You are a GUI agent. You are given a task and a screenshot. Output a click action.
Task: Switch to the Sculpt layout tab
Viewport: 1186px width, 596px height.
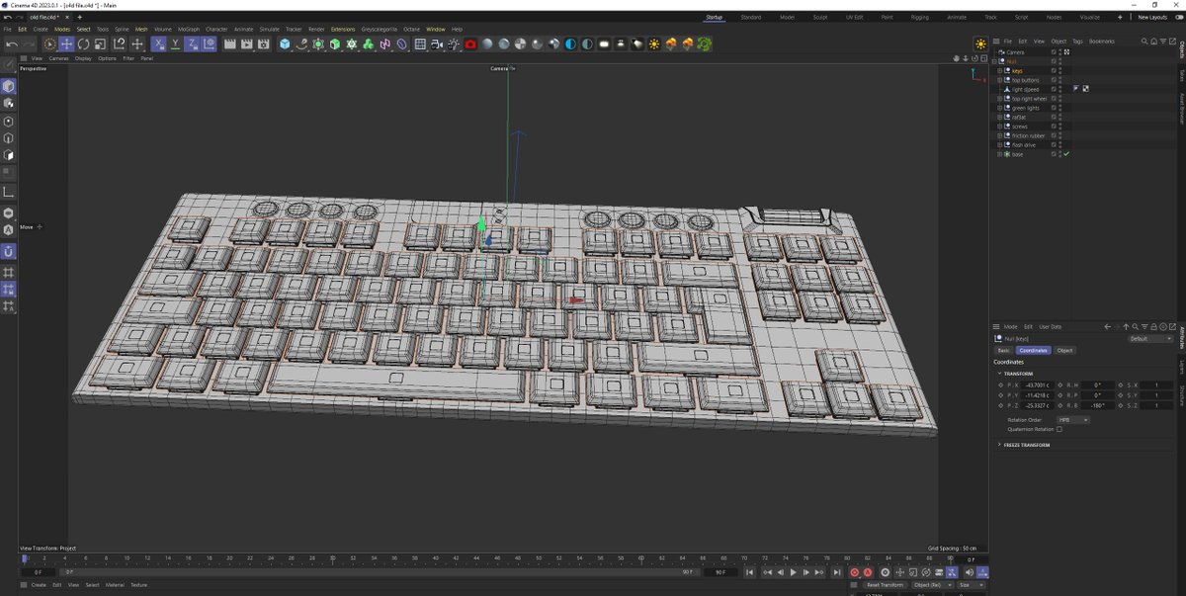coord(820,17)
